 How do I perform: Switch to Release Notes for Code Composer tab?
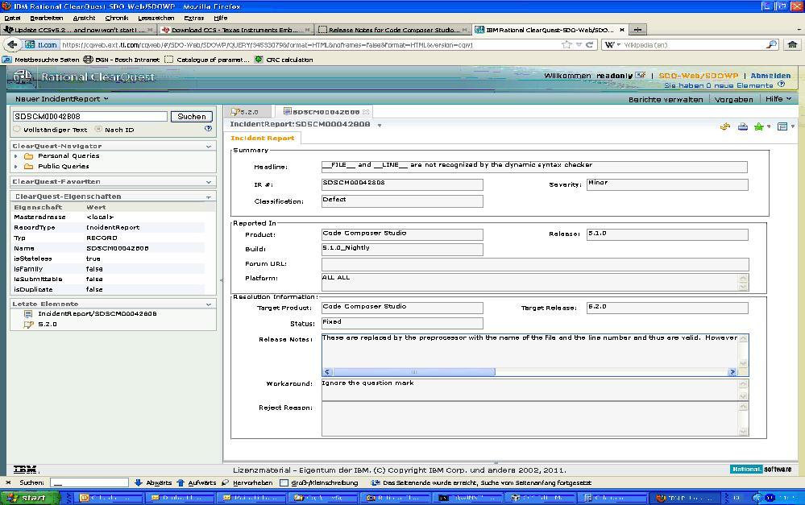point(393,30)
